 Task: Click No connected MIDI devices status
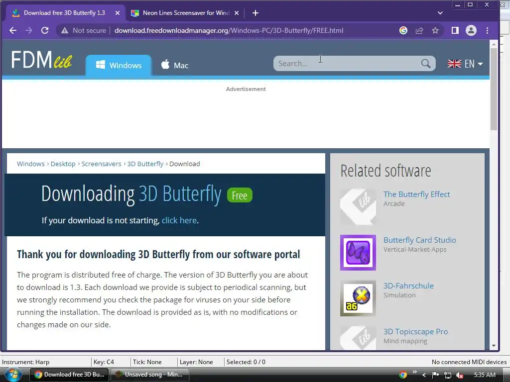coord(469,362)
